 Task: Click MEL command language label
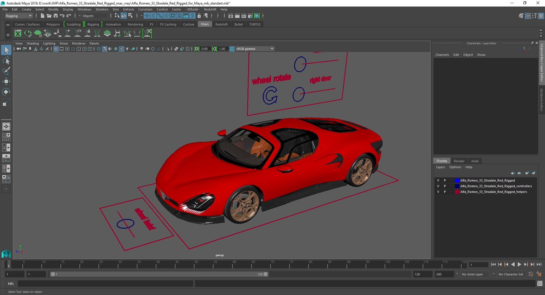pyautogui.click(x=11, y=284)
